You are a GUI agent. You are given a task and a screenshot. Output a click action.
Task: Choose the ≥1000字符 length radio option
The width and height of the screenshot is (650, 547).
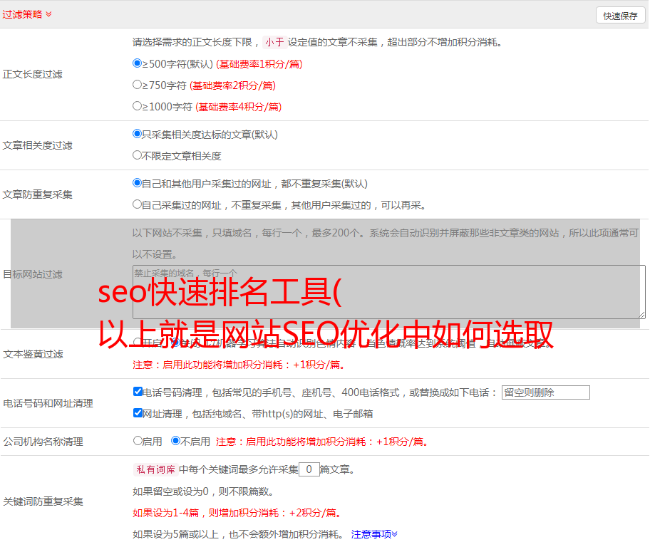137,106
